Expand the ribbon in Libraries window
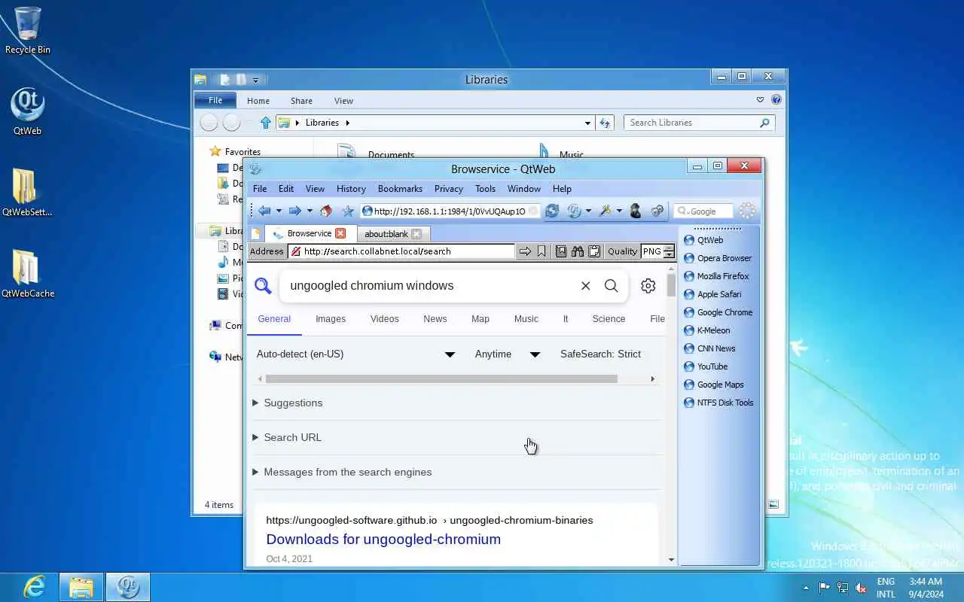The image size is (964, 602). (x=761, y=100)
